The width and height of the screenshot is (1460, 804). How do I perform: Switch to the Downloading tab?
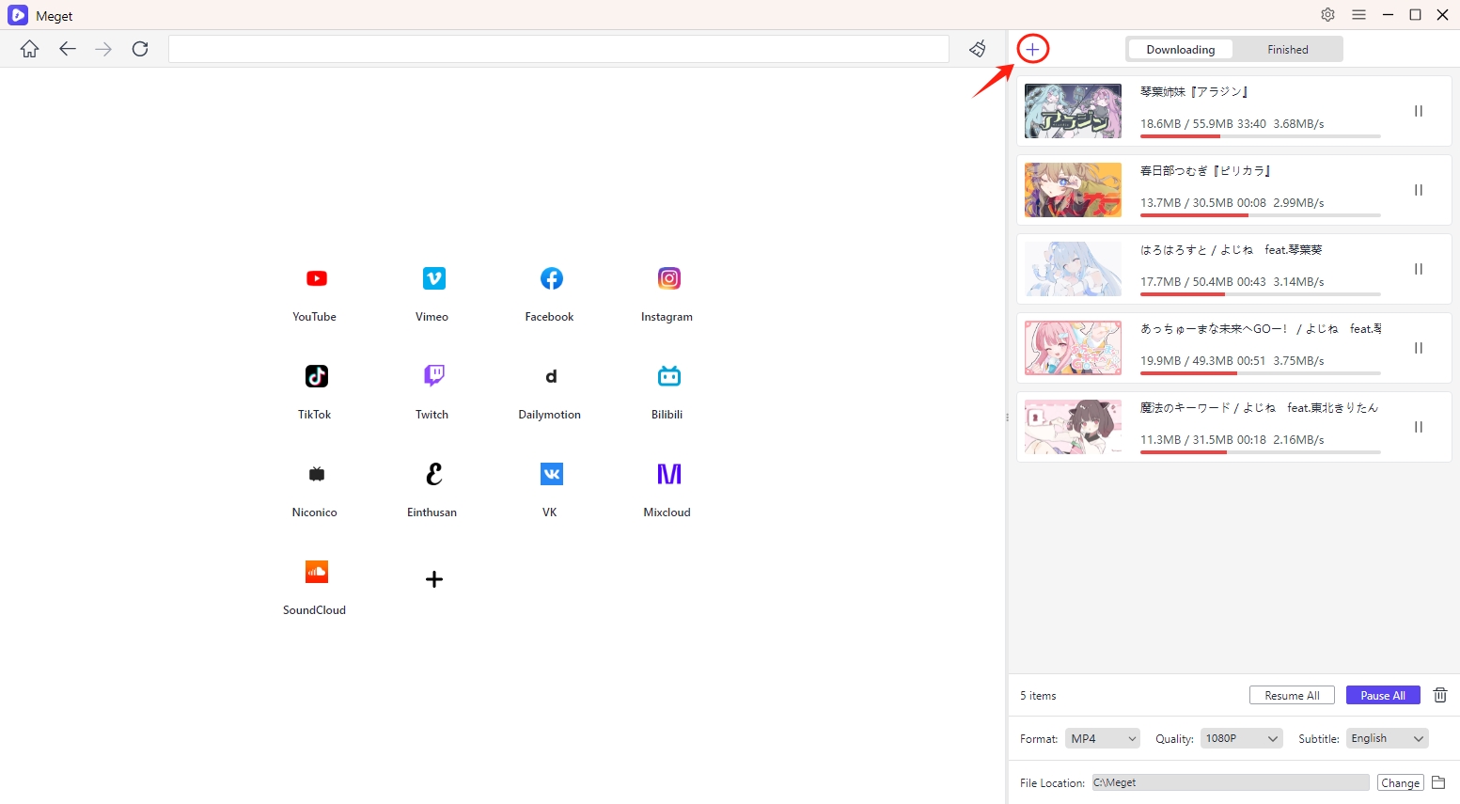click(1181, 49)
